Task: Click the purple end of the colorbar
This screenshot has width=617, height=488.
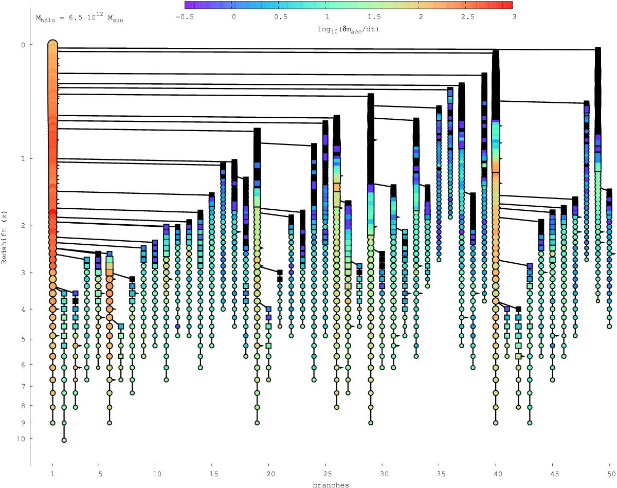Action: click(188, 5)
